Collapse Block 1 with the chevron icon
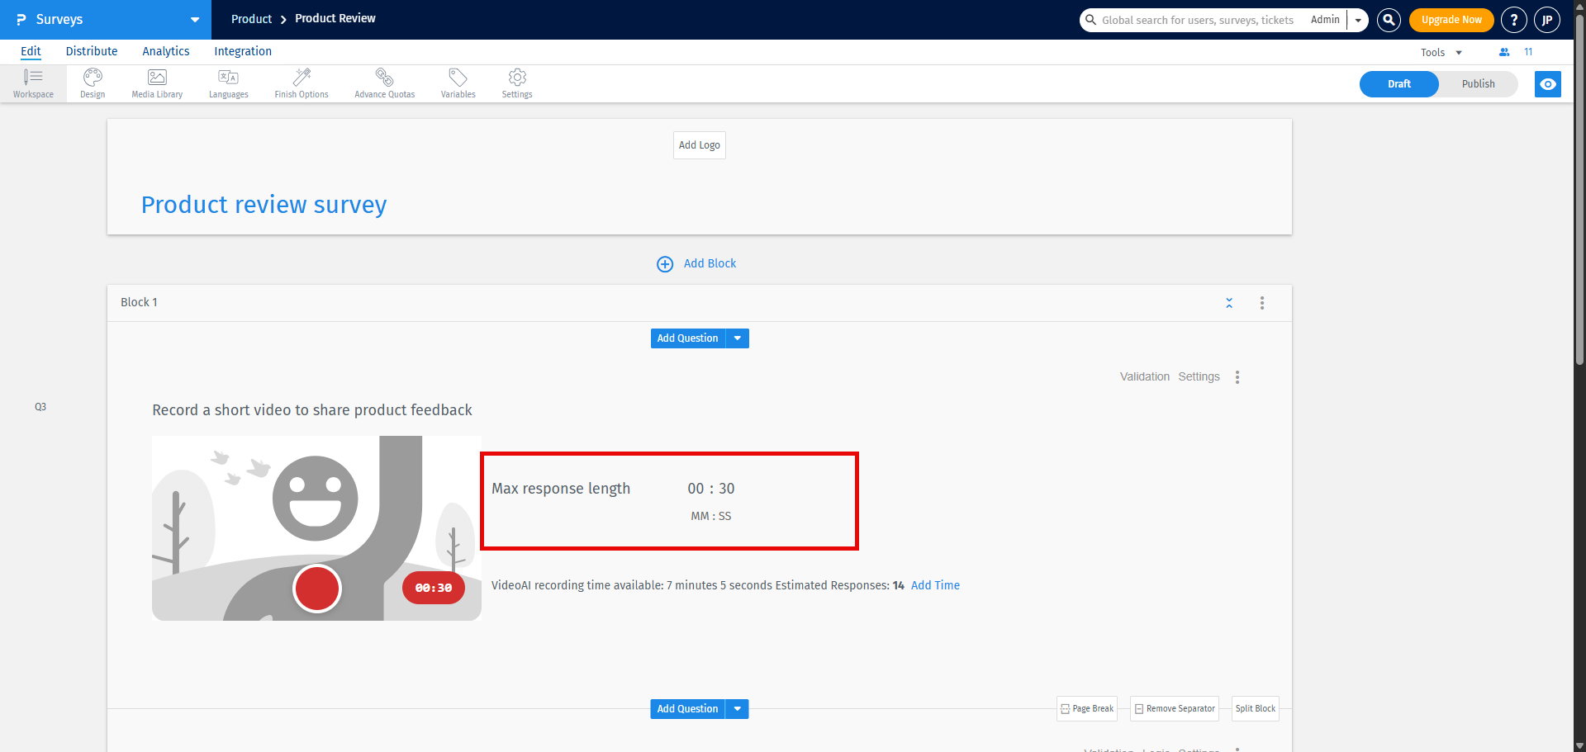 tap(1229, 303)
